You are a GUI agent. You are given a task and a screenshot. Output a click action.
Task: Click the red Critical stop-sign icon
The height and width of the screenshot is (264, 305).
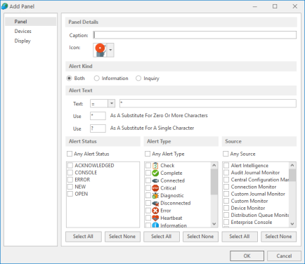tap(155, 188)
